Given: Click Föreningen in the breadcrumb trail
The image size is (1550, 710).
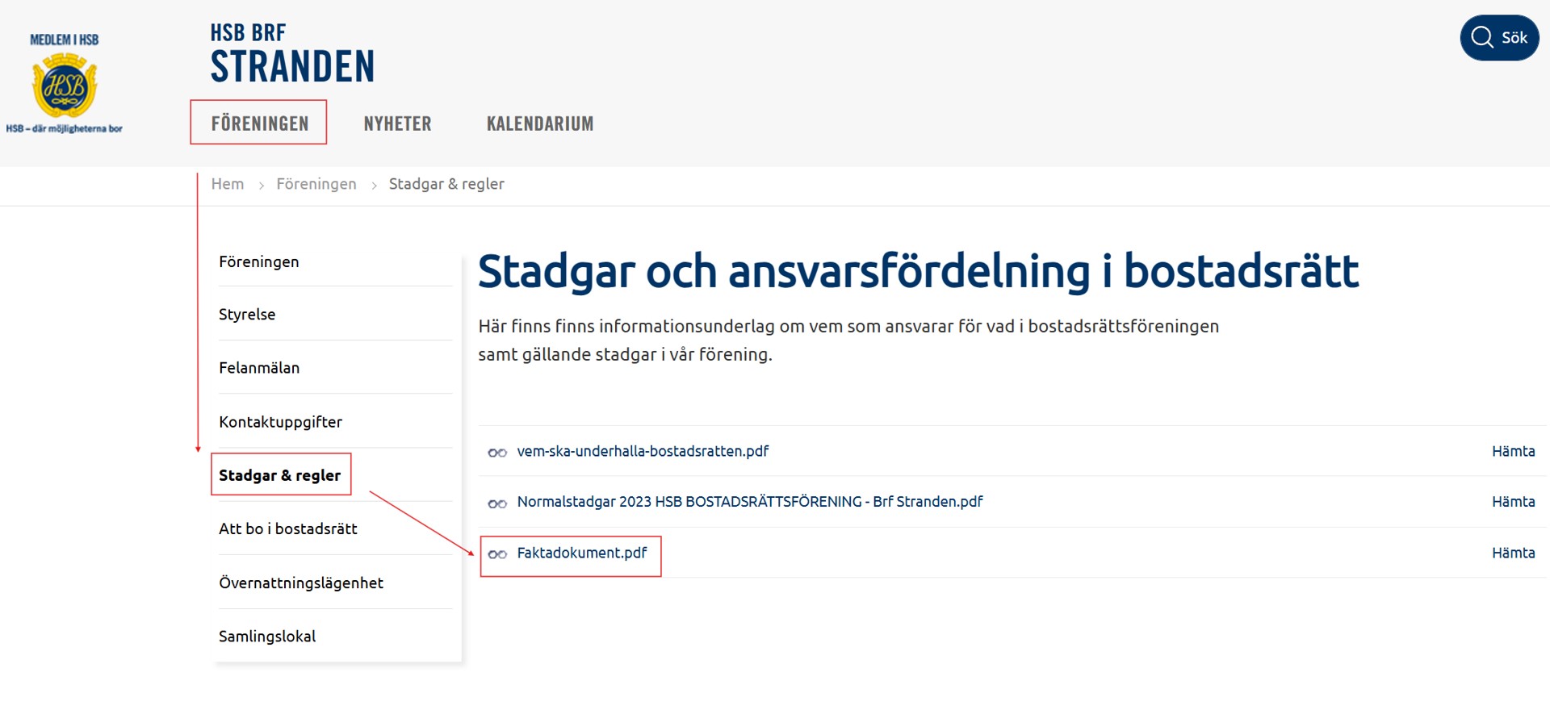Looking at the screenshot, I should 316,184.
